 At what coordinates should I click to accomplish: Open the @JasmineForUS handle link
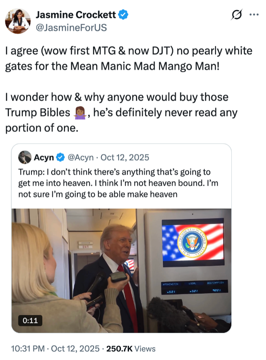71,28
